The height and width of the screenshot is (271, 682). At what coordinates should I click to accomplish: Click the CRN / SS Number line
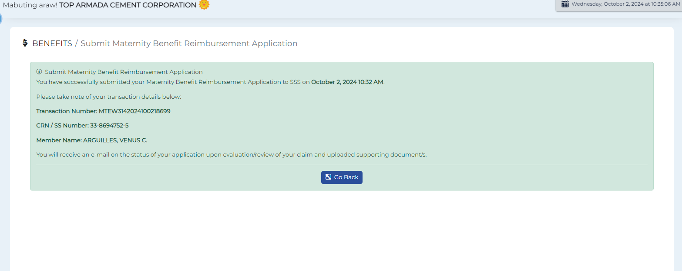coord(82,125)
